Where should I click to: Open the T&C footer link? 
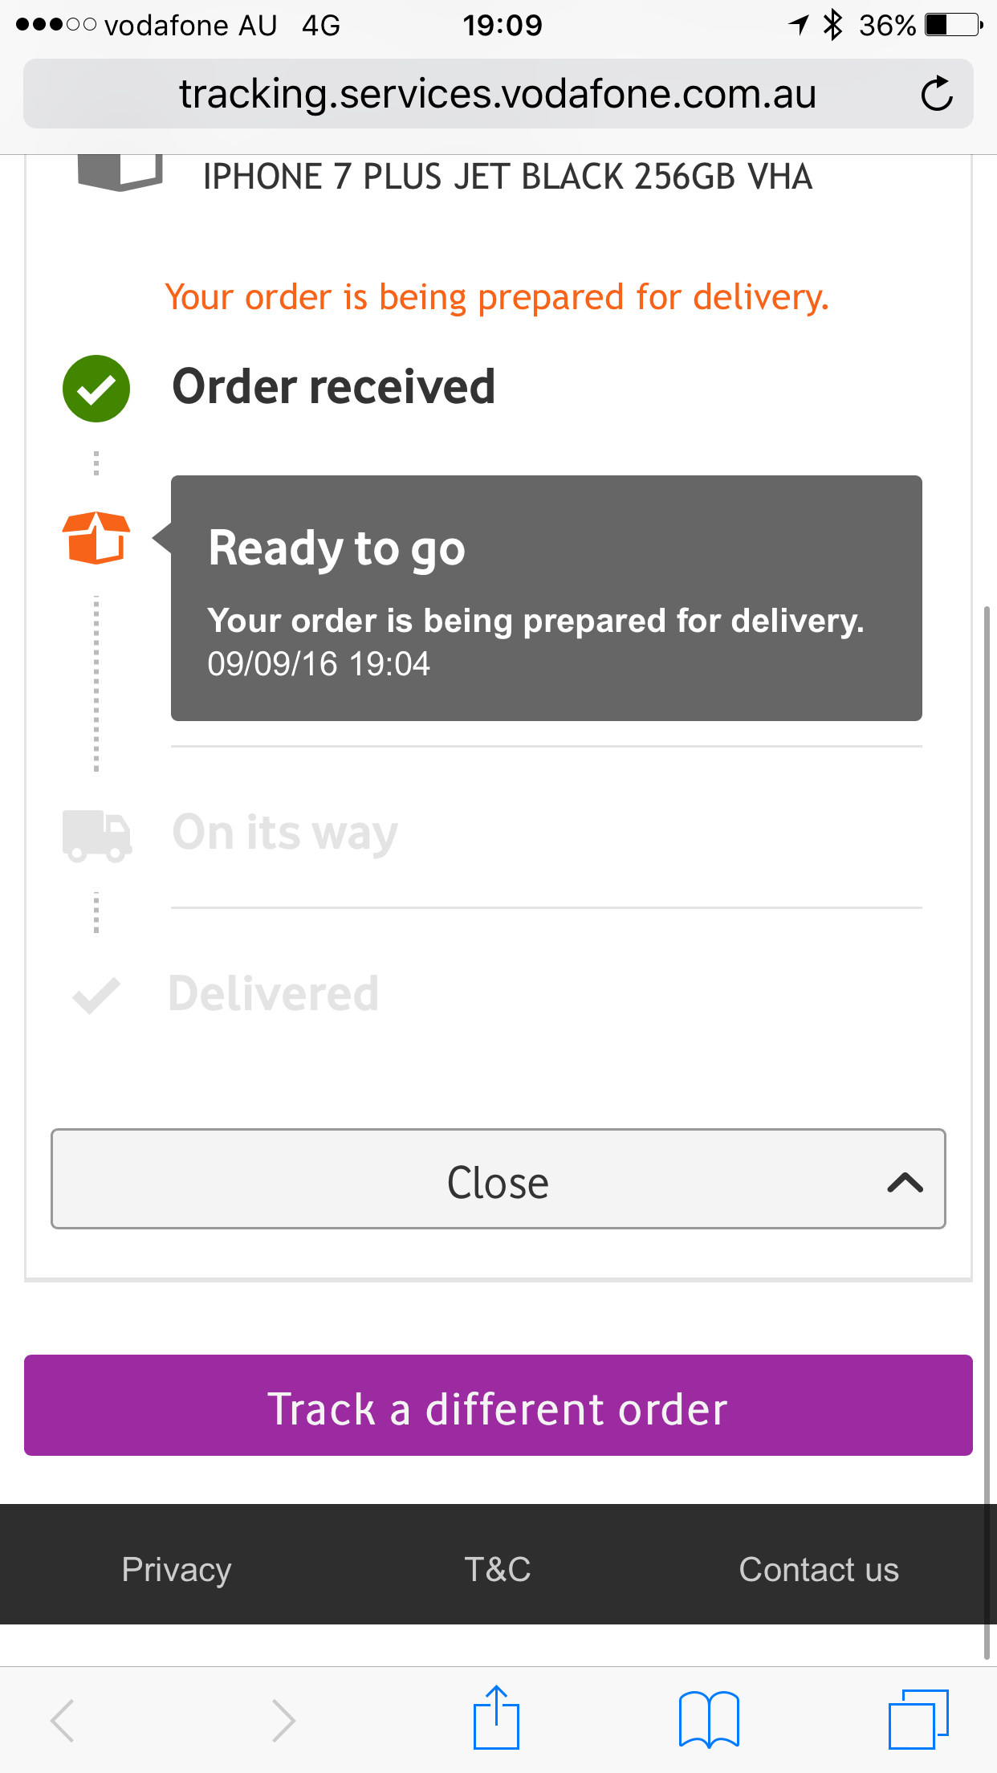pyautogui.click(x=498, y=1569)
